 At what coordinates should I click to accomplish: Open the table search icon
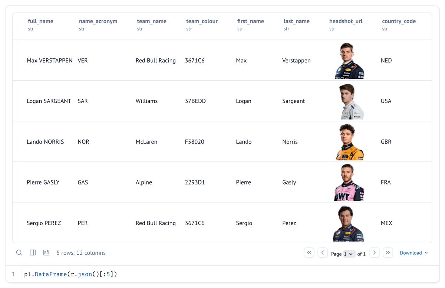(19, 253)
